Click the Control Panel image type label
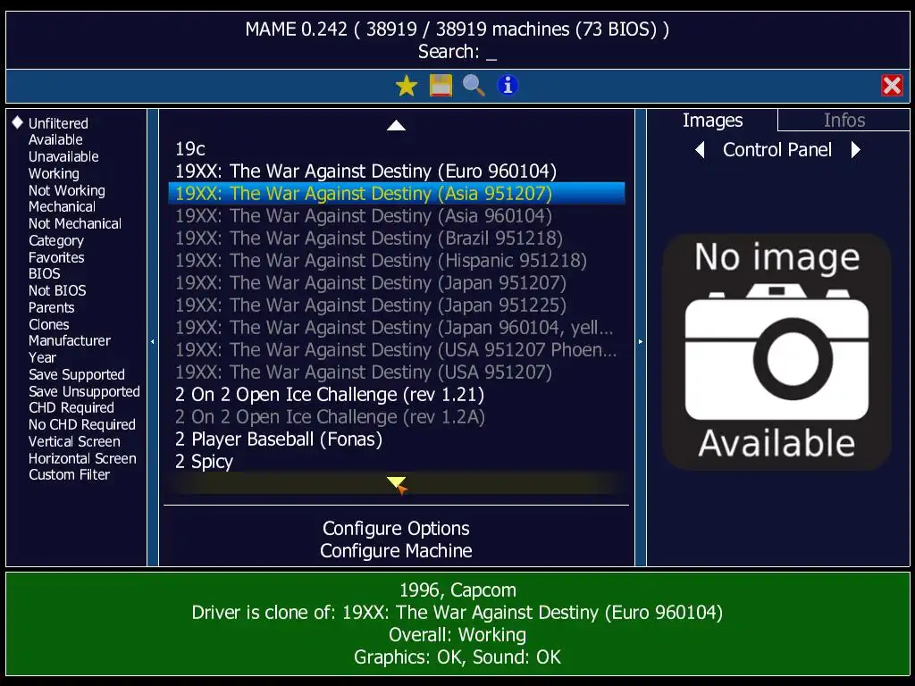 (x=776, y=150)
